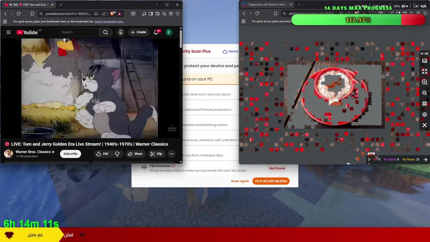The height and width of the screenshot is (242, 430).
Task: Dislike the Tom and Jerry video
Action: (117, 154)
